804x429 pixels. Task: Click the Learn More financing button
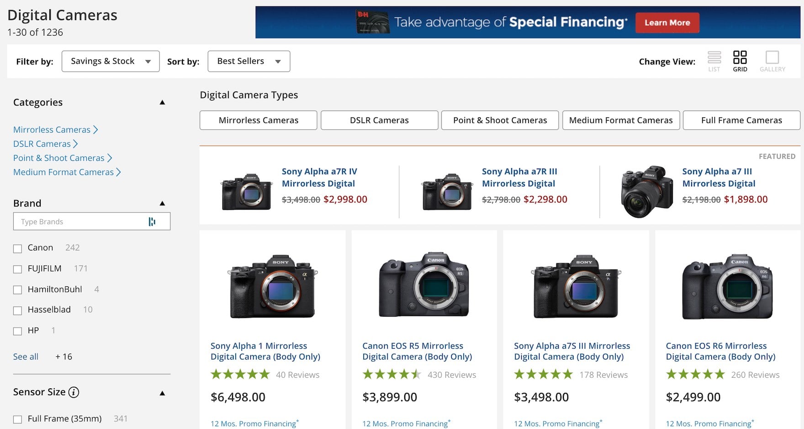click(667, 23)
